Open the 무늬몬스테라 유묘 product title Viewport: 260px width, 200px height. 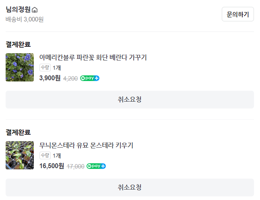point(86,145)
